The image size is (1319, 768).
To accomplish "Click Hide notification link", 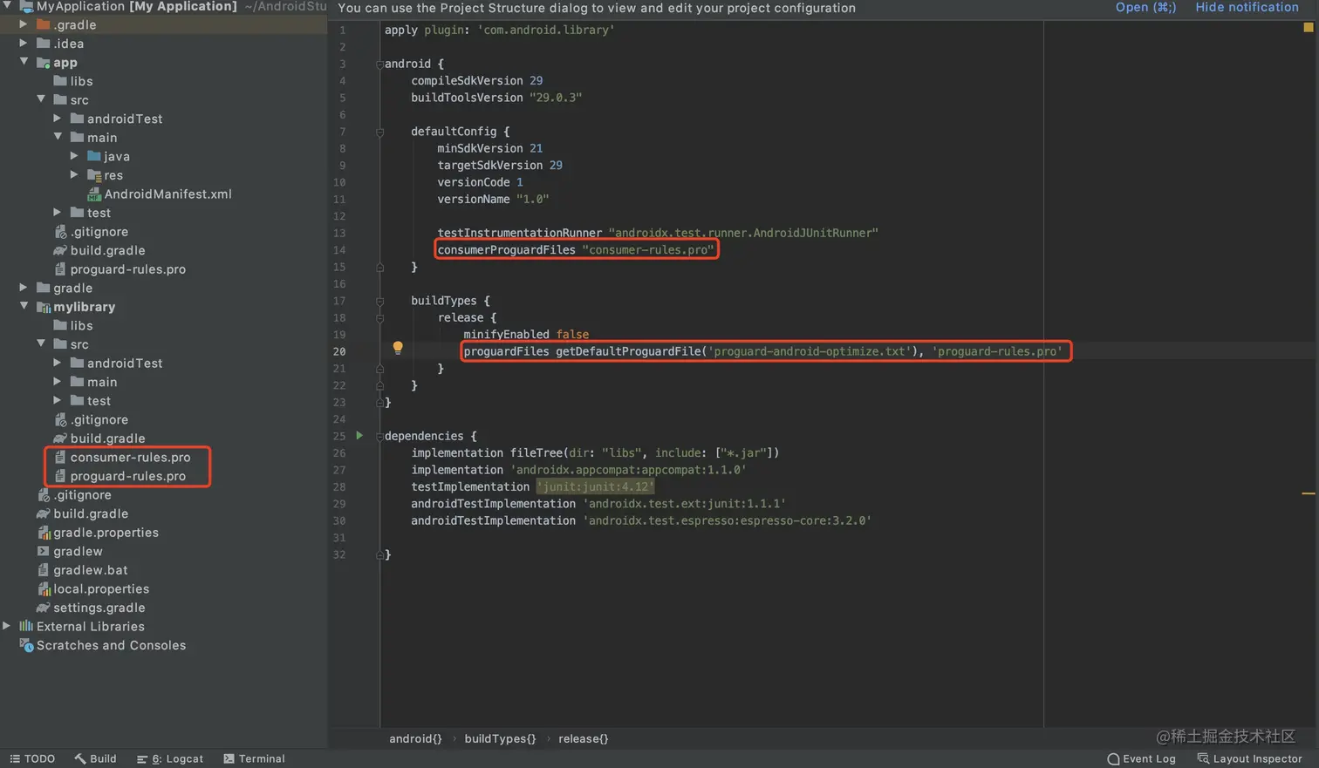I will [1247, 7].
